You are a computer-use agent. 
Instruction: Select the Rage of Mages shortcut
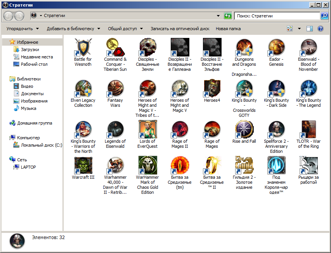(212, 135)
